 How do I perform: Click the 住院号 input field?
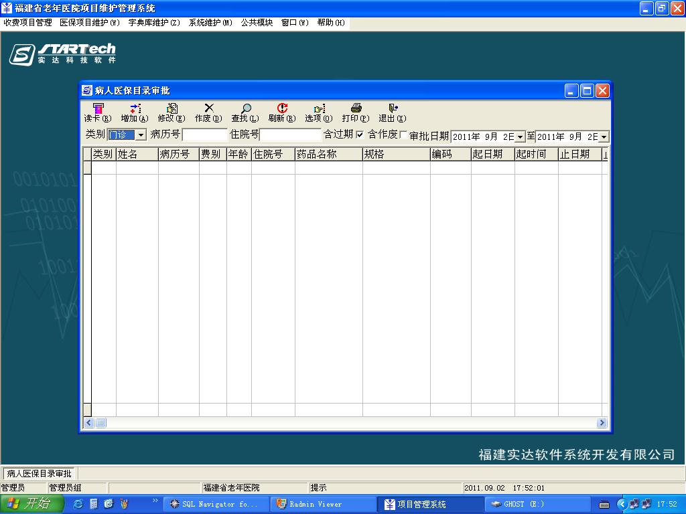click(x=291, y=135)
